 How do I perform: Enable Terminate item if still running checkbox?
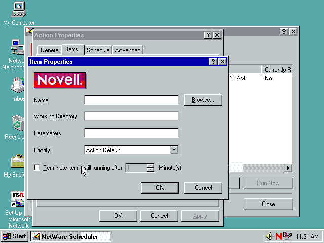[x=37, y=168]
